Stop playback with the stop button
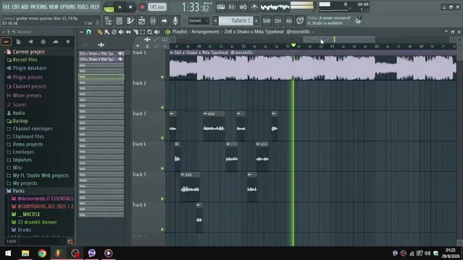 click(130, 7)
